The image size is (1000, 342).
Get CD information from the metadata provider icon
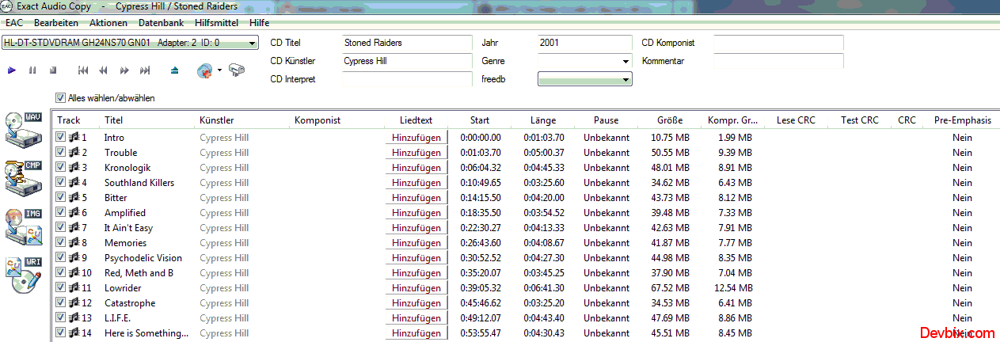(205, 70)
